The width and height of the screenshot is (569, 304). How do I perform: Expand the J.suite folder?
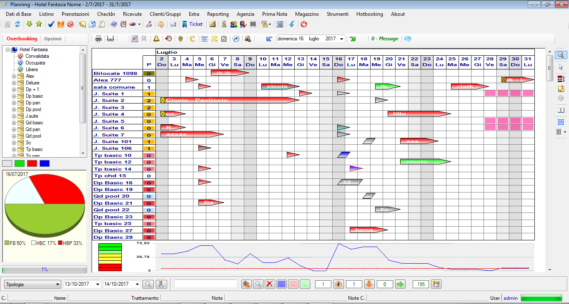[14, 116]
